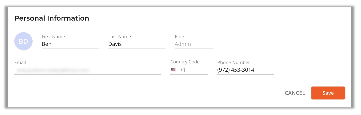Save the personal information changes

[328, 93]
